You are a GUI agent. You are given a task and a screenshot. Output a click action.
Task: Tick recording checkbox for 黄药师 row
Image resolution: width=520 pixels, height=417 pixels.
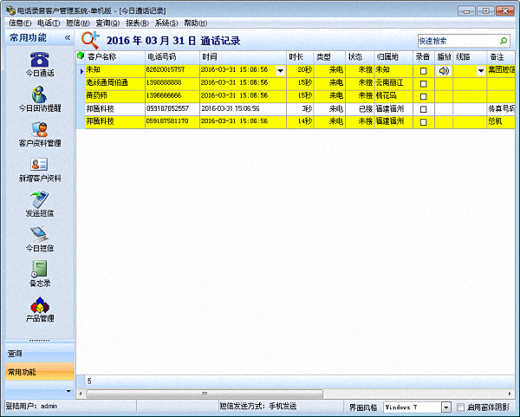click(x=423, y=96)
